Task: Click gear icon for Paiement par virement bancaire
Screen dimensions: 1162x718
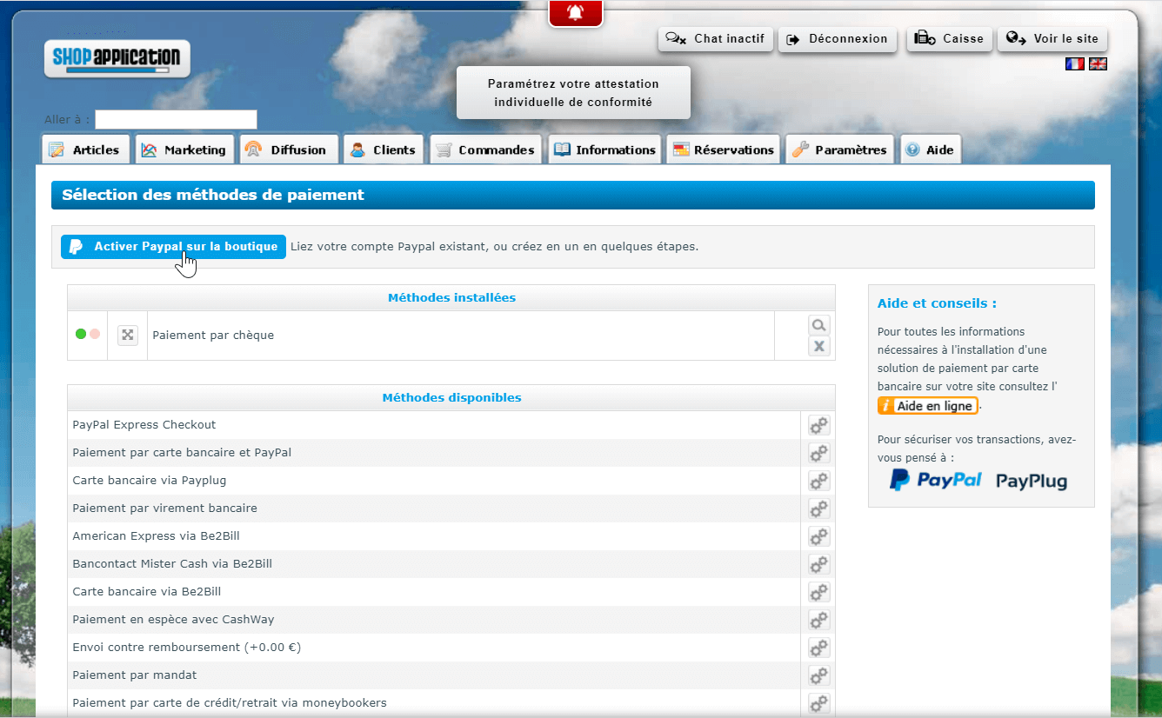Action: coord(818,509)
